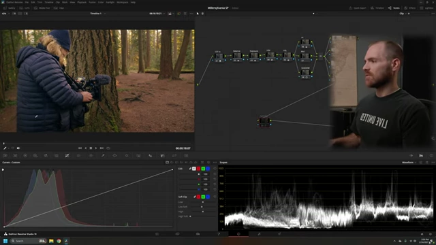Open the Camera Raw palette
This screenshot has width=436, height=245.
click(x=5, y=156)
